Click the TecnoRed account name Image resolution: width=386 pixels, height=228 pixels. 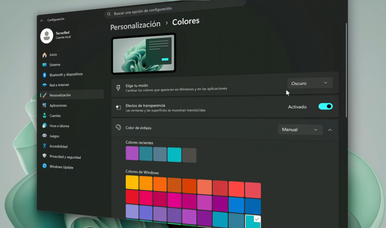click(x=63, y=33)
